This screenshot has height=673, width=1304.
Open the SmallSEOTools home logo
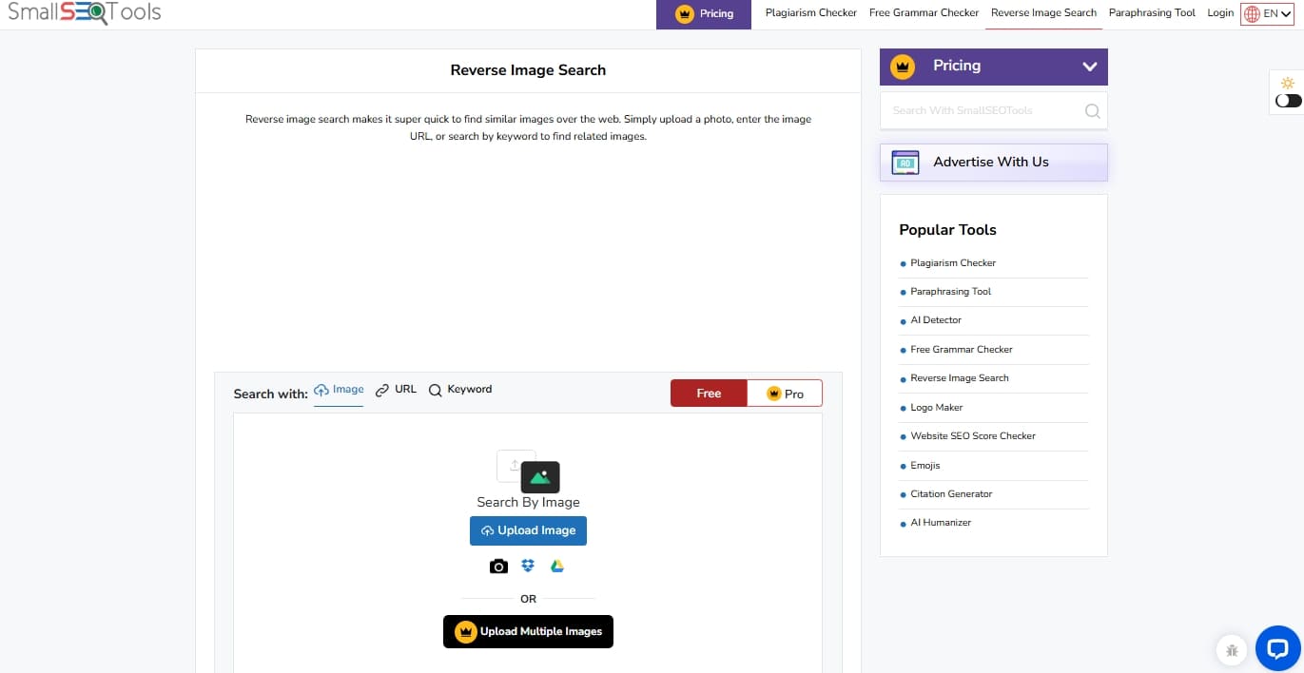pyautogui.click(x=85, y=12)
